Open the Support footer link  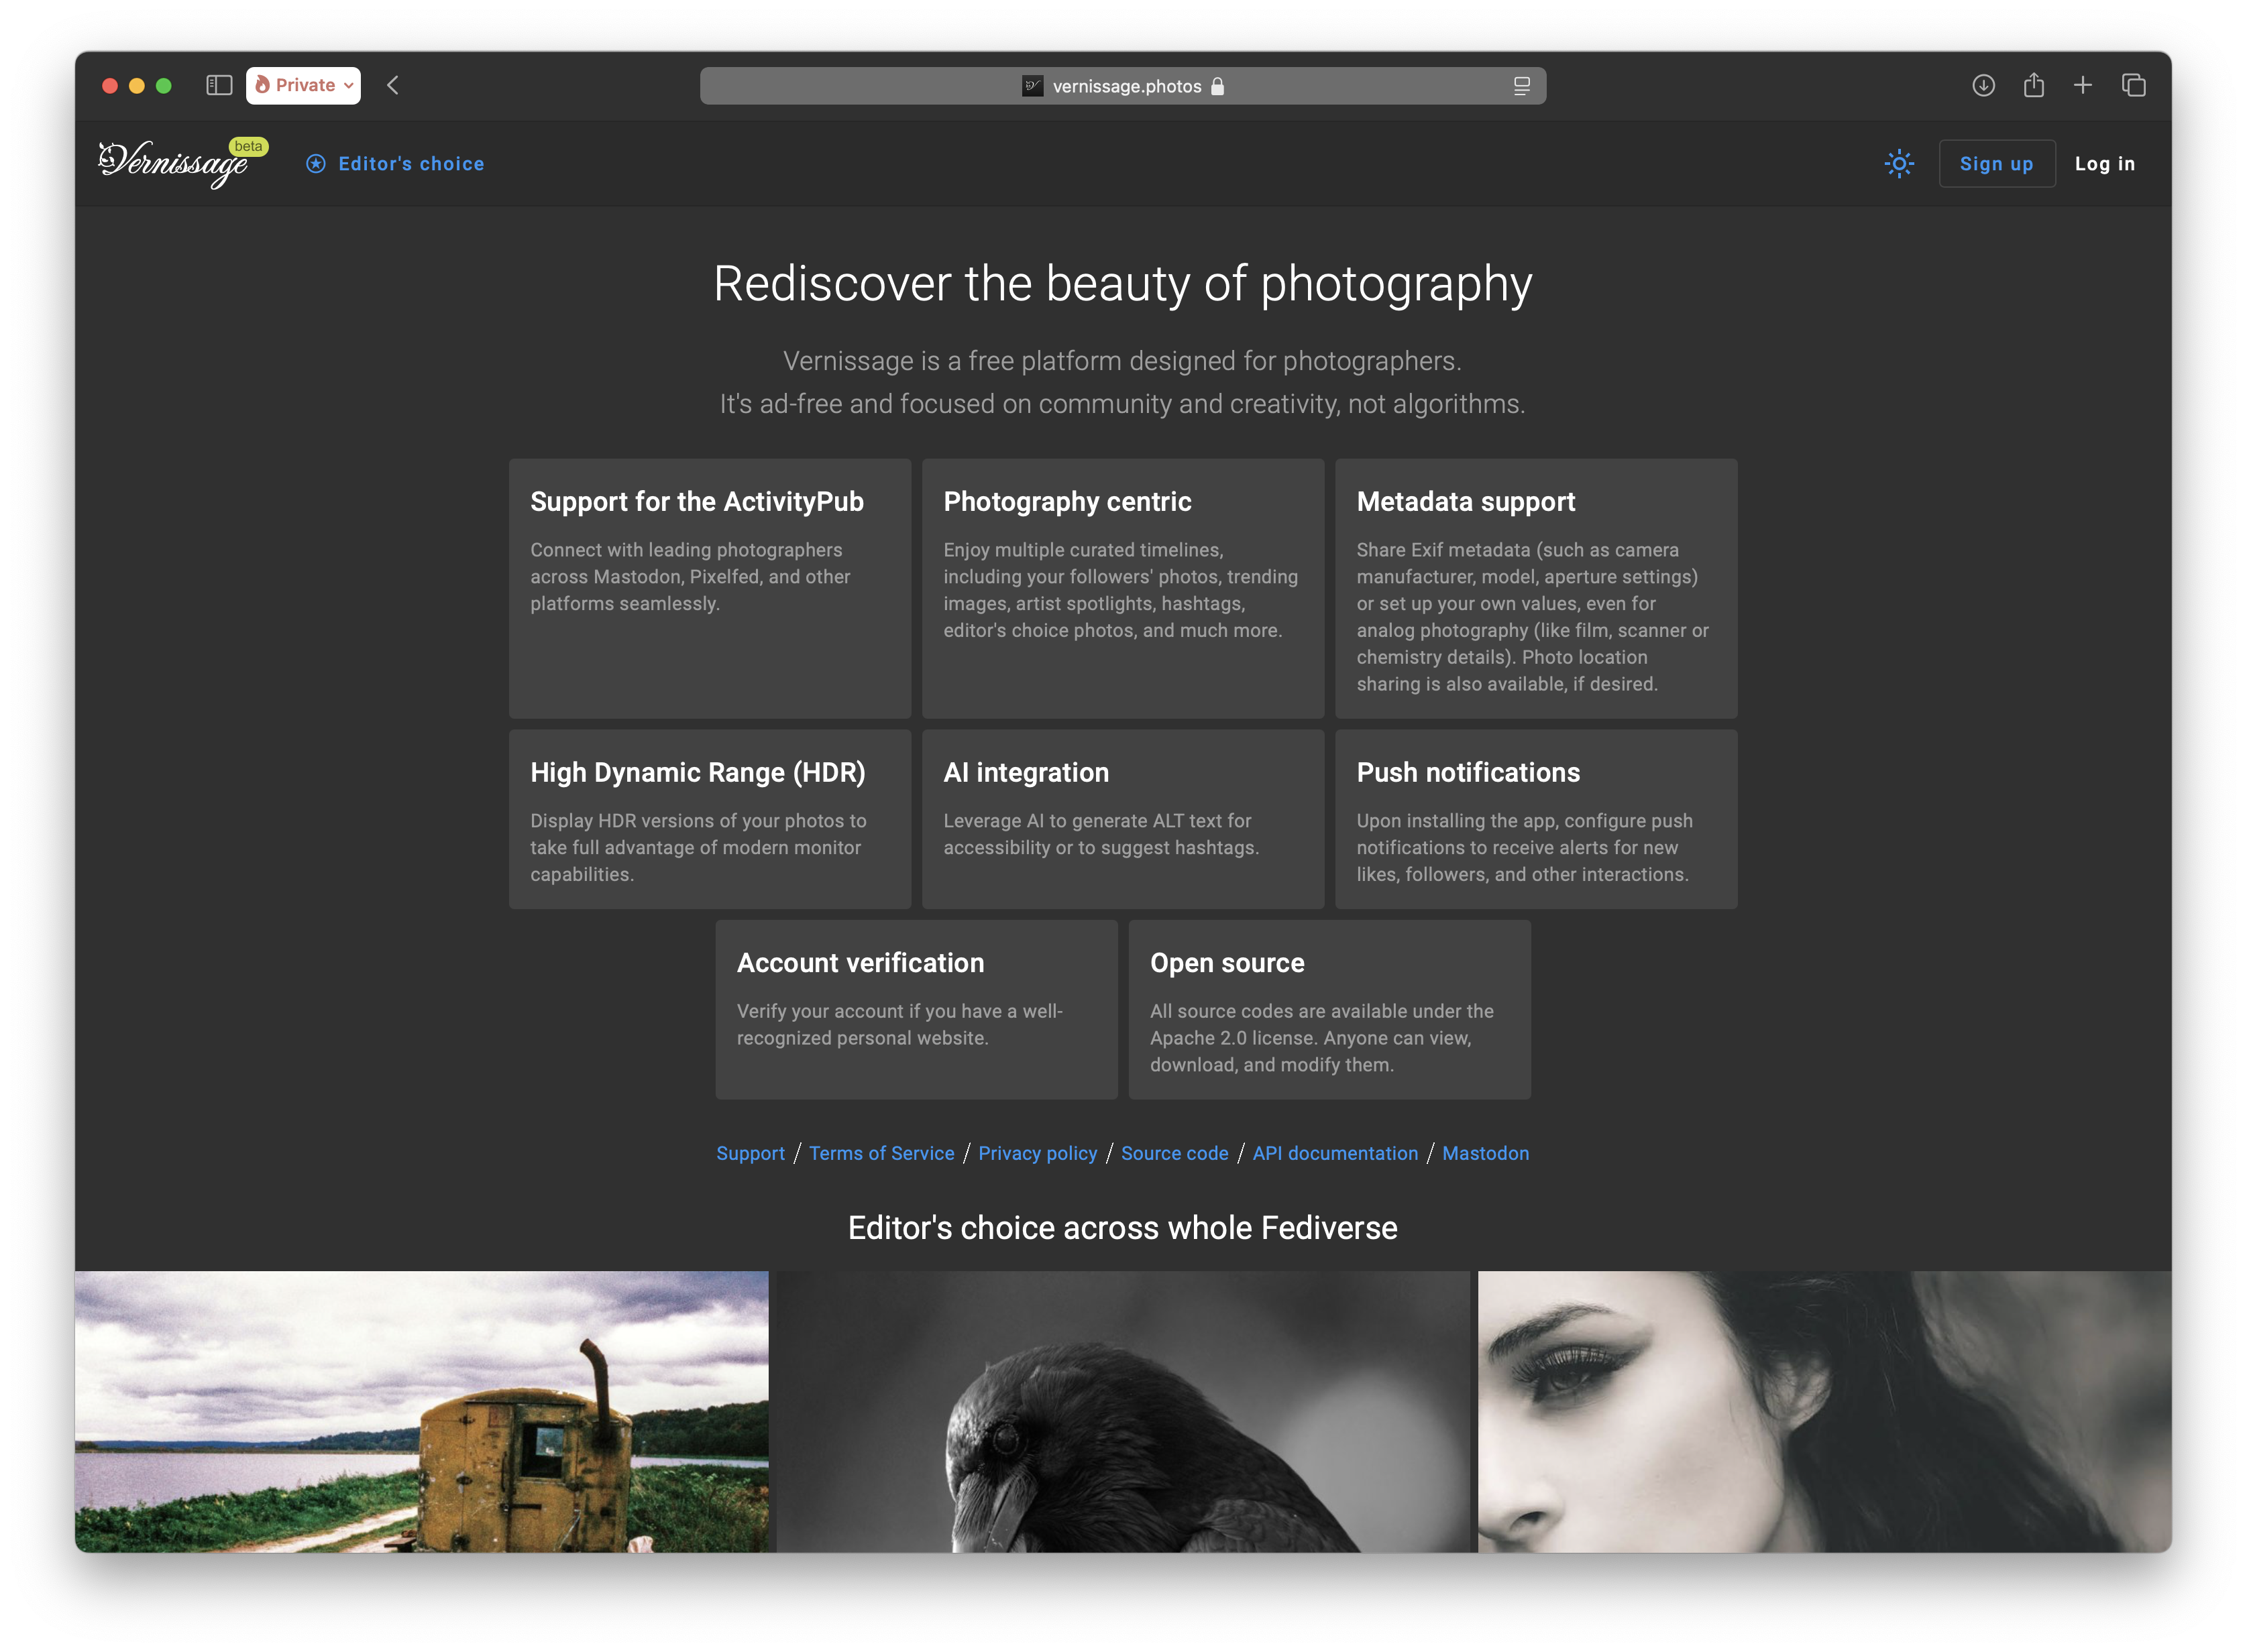point(751,1153)
